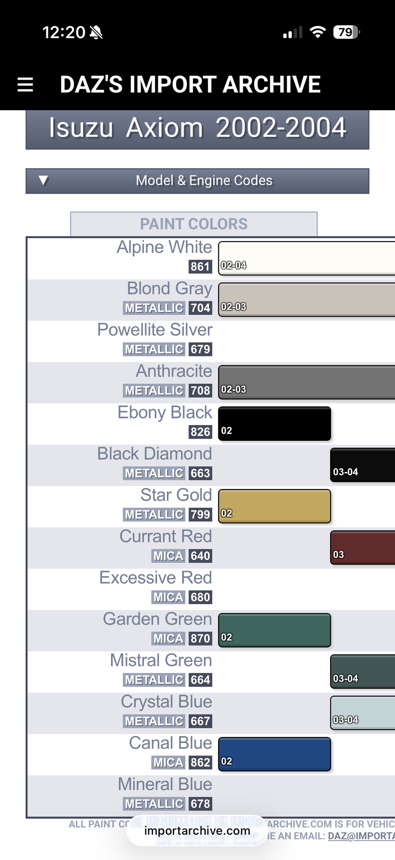Screen dimensions: 395x860
Task: Tap the importarchive.com address bar
Action: tap(197, 831)
